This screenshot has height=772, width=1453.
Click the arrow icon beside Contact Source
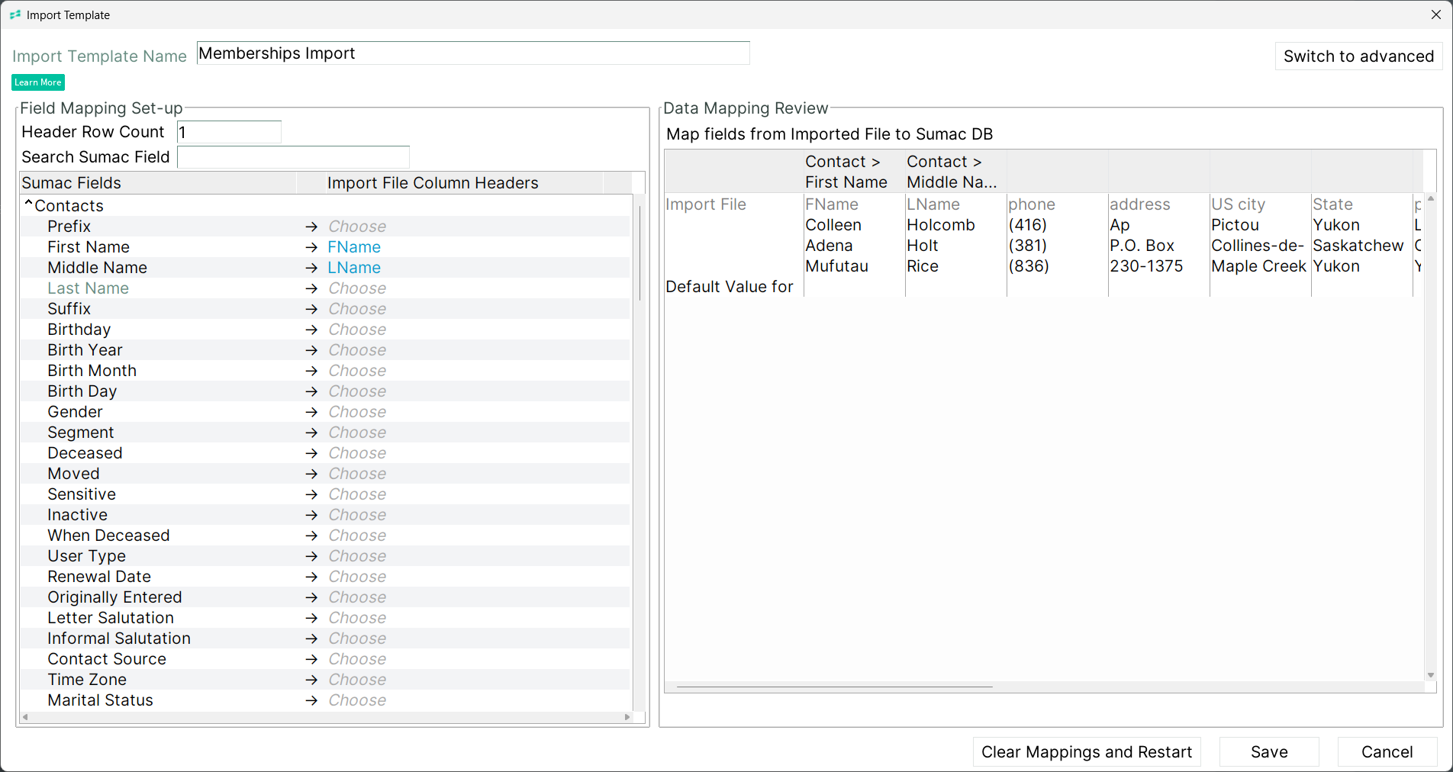click(311, 659)
